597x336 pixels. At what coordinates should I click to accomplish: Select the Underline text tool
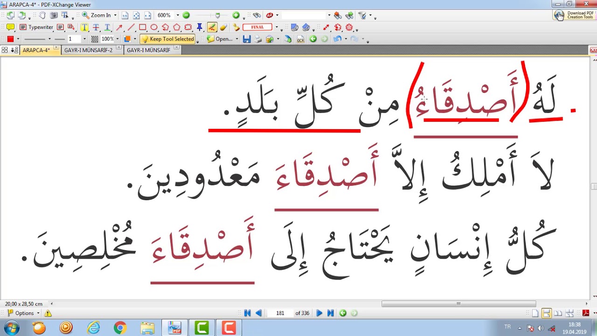coord(107,27)
